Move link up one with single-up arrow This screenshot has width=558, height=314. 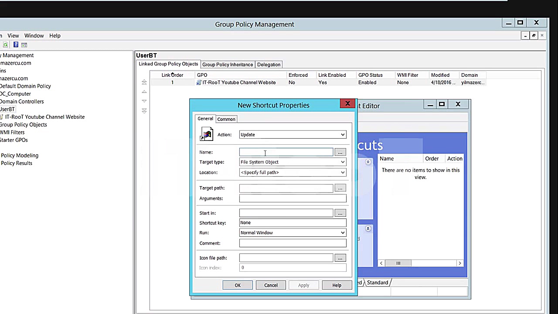coord(144,92)
